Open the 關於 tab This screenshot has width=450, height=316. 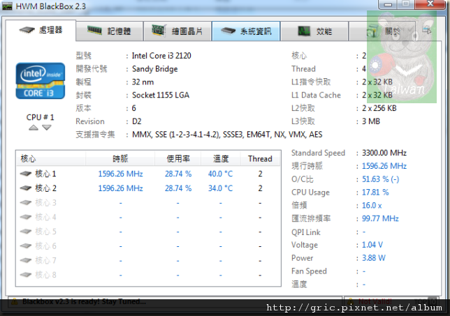coord(383,31)
